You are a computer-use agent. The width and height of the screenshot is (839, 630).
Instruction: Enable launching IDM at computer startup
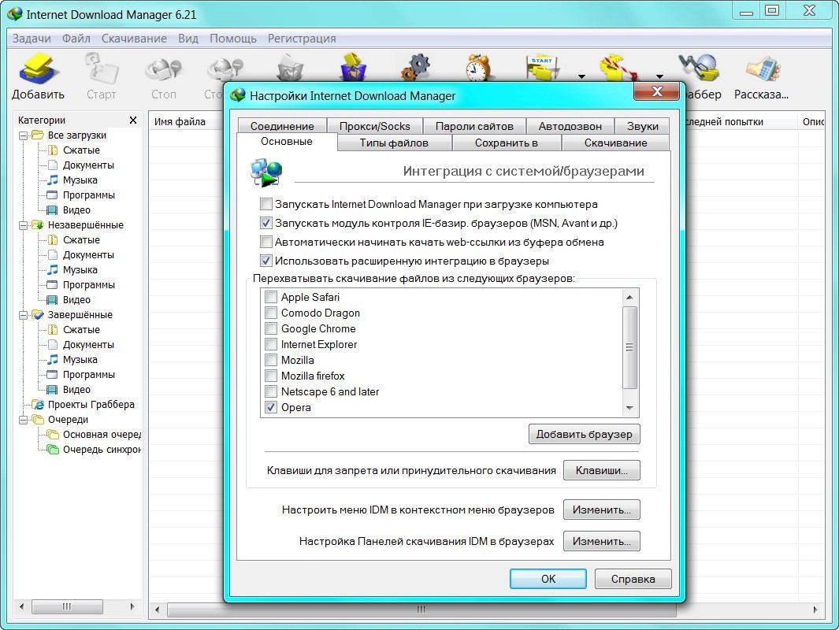click(x=266, y=204)
